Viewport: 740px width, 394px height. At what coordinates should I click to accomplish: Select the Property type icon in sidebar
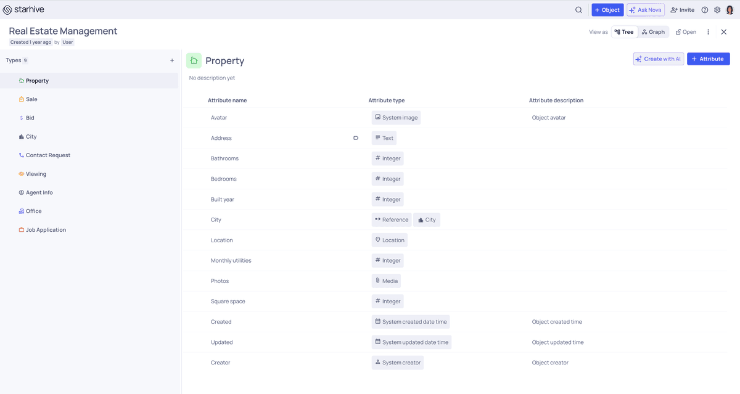pyautogui.click(x=20, y=80)
